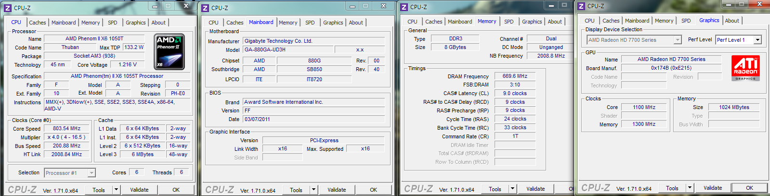The width and height of the screenshot is (770, 196).
Task: Click the GPU Name AMD Radeon HD 7700 Series
Action: (671, 59)
